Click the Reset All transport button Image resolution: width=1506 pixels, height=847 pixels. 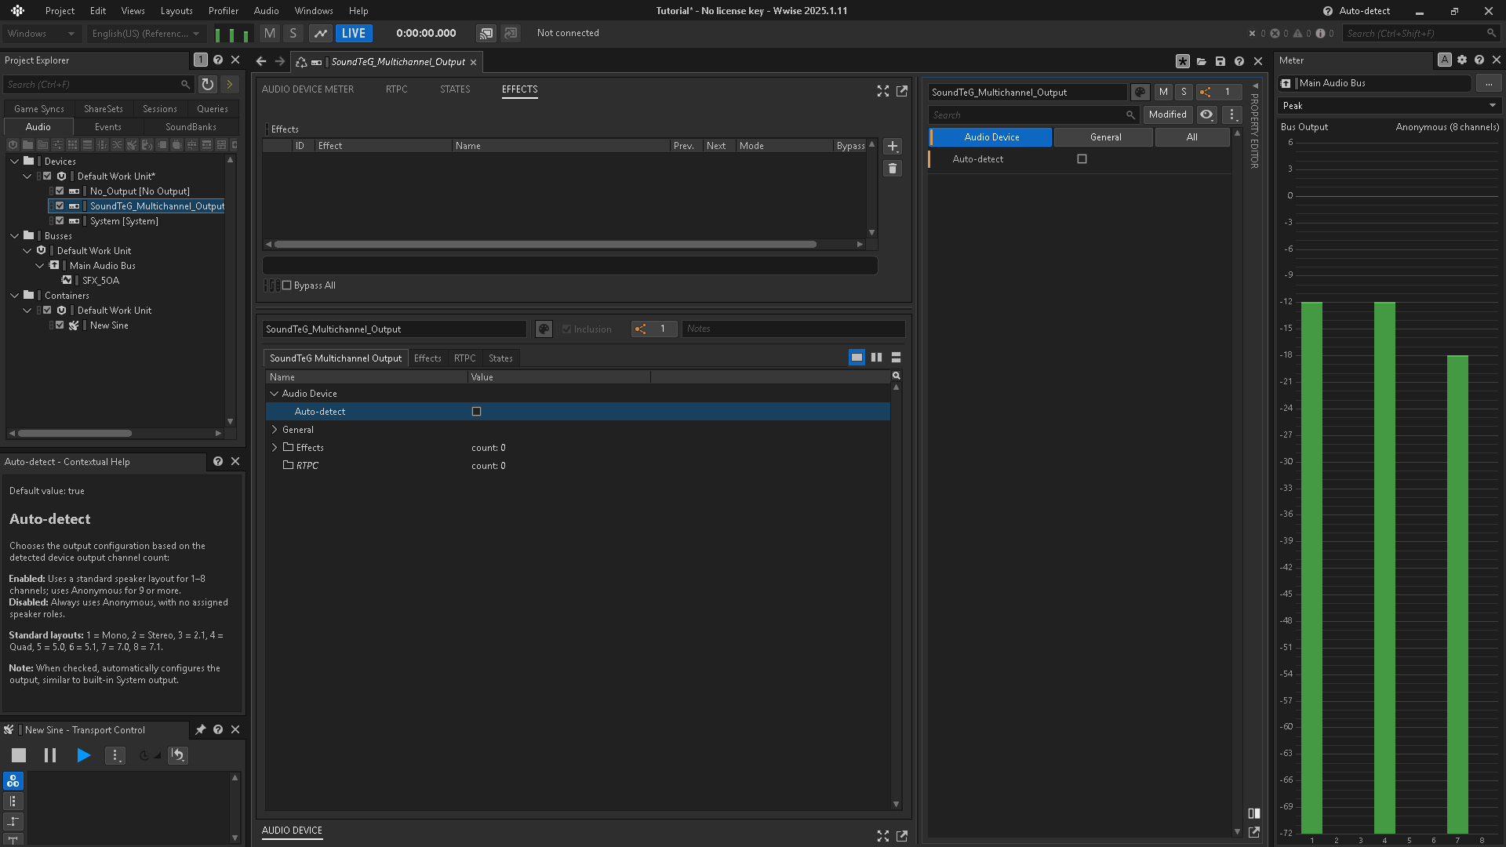coord(178,755)
